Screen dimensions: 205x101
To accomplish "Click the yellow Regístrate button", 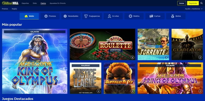I will pos(193,3).
